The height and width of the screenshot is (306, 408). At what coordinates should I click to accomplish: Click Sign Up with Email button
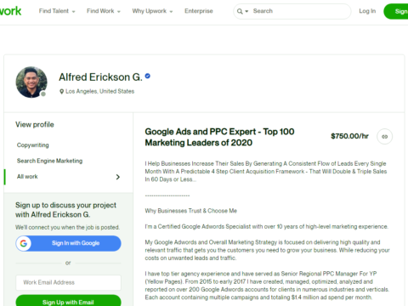(x=68, y=301)
